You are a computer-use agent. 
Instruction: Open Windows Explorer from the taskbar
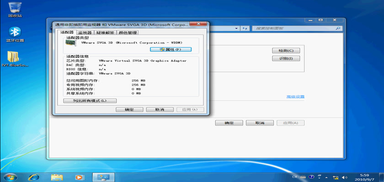tap(57, 177)
